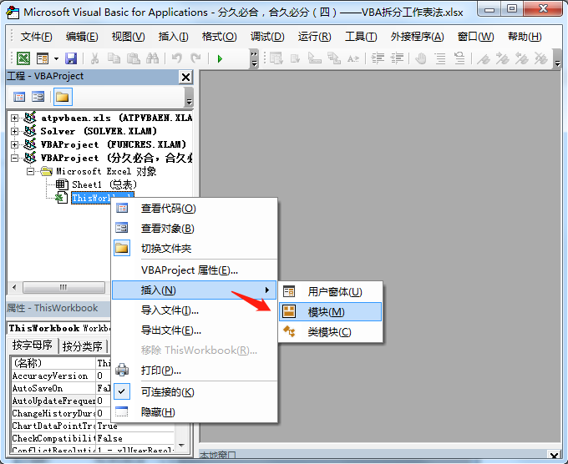
Task: Choose 导入文件(I)... context entry
Action: pos(195,310)
